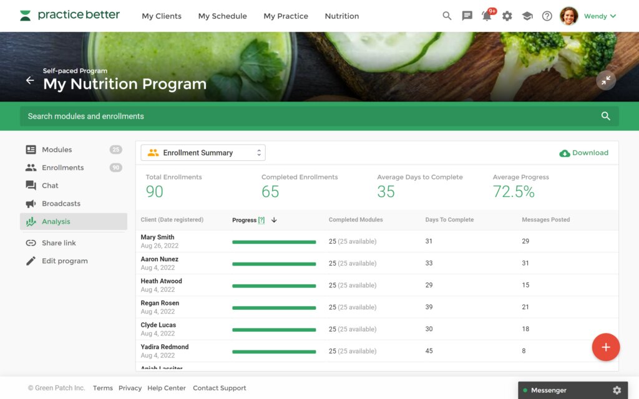Image resolution: width=639 pixels, height=399 pixels.
Task: Sort by the Progress column arrow
Action: (274, 220)
